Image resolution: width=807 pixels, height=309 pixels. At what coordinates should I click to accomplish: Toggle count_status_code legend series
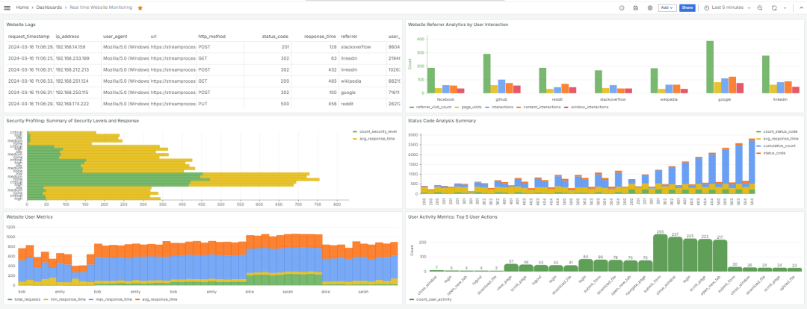pyautogui.click(x=776, y=132)
